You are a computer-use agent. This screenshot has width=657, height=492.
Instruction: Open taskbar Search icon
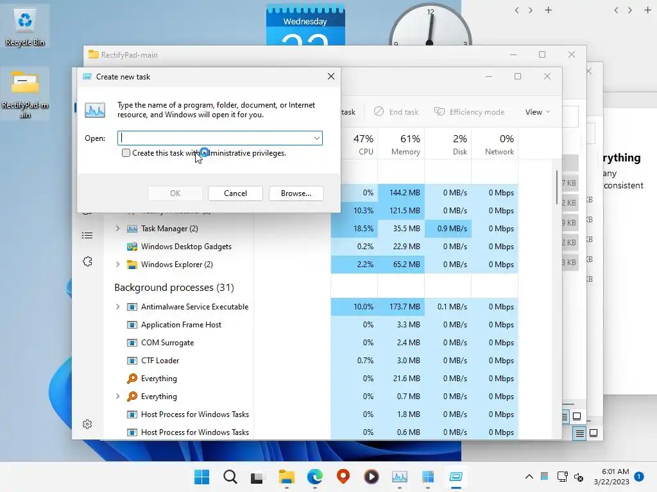click(x=230, y=477)
